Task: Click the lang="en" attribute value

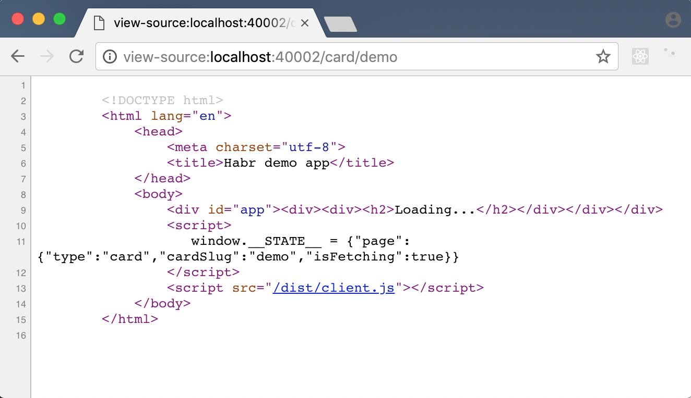Action: click(x=208, y=116)
